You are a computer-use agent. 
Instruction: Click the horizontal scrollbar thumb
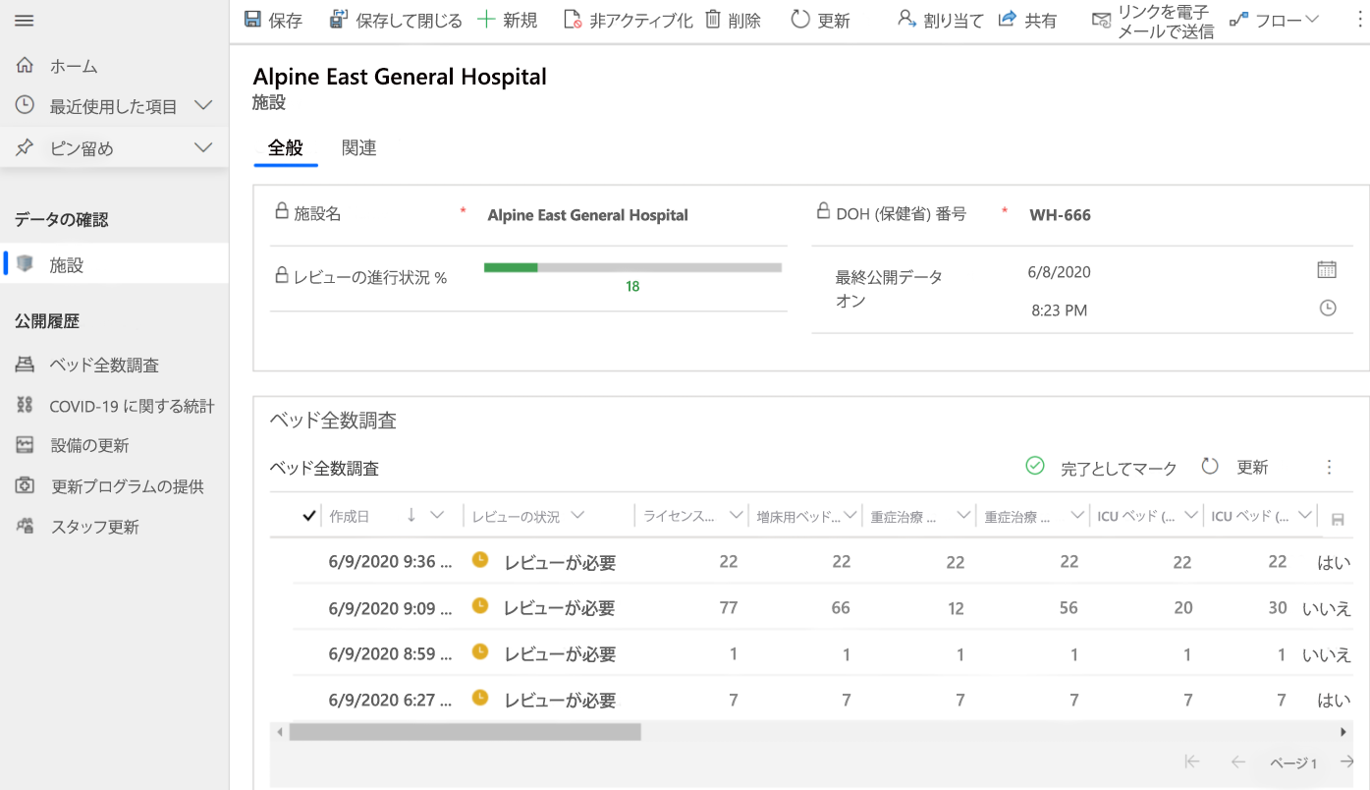465,732
